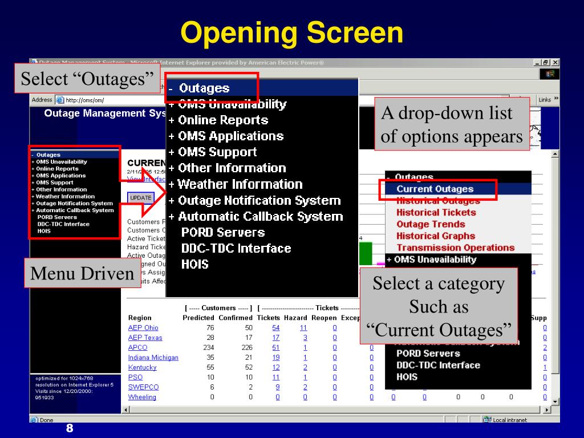Click the Links toolbar label
This screenshot has height=438, width=584.
coord(545,100)
